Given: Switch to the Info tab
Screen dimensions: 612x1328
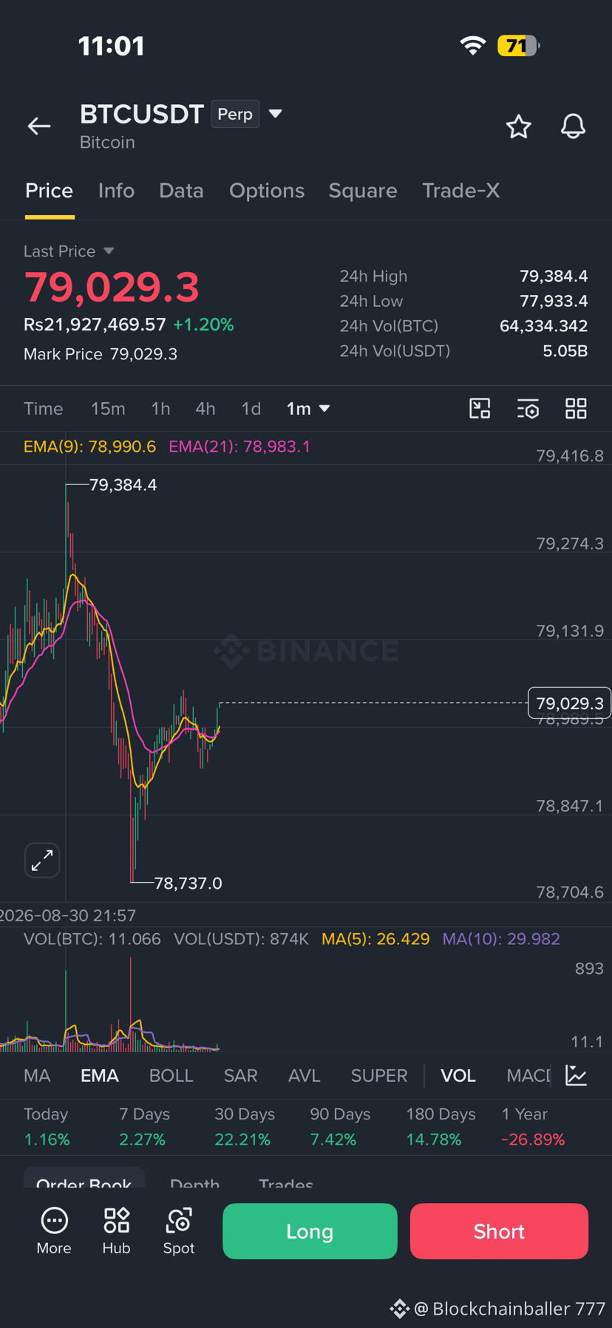Looking at the screenshot, I should tap(116, 191).
